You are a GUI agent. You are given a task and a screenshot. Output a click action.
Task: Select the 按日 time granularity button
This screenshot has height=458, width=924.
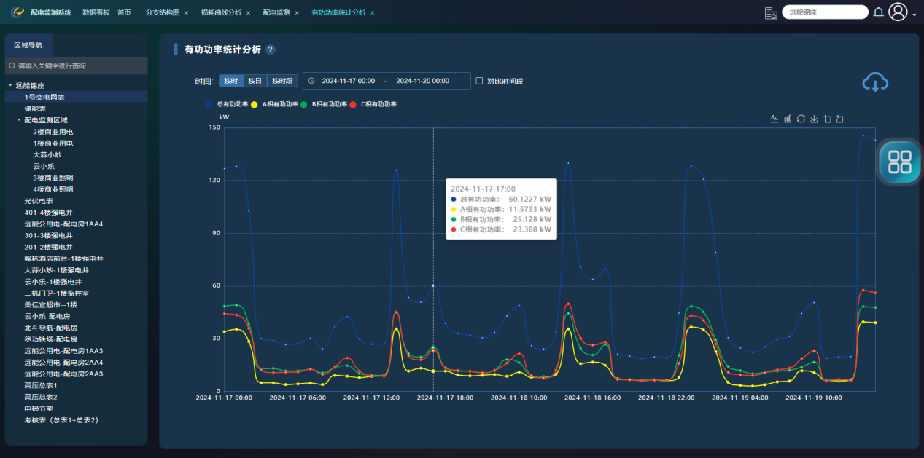[255, 81]
